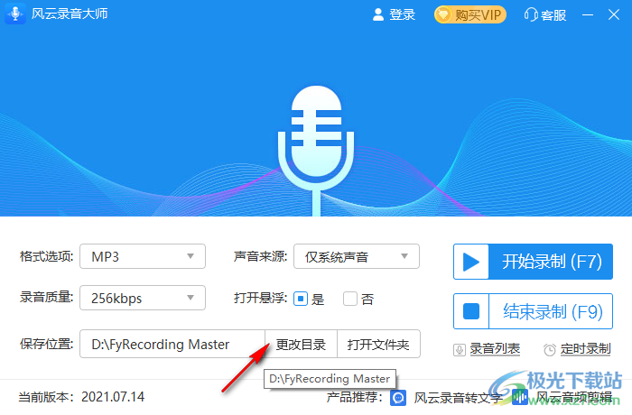The height and width of the screenshot is (415, 632).
Task: Open recommended product 风云音频剪辑
Action: [x=574, y=398]
